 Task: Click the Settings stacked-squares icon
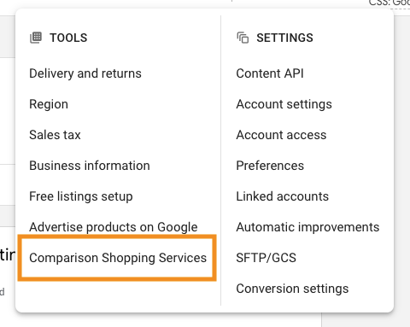243,38
